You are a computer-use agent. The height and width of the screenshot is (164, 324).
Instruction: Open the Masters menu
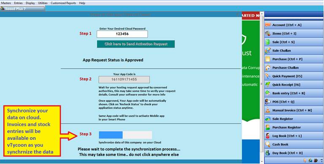click(x=6, y=3)
